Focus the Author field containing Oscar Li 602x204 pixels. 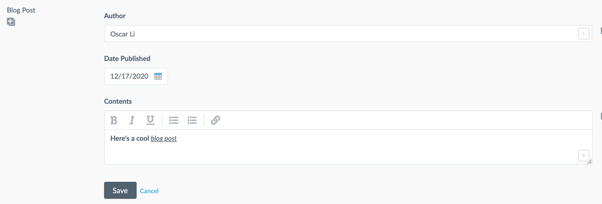click(314, 34)
